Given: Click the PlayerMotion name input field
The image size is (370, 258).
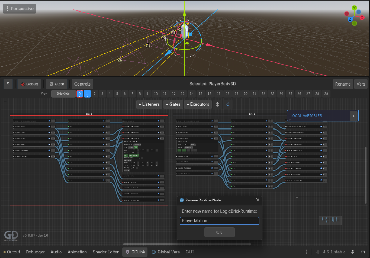Looking at the screenshot, I should click(219, 220).
